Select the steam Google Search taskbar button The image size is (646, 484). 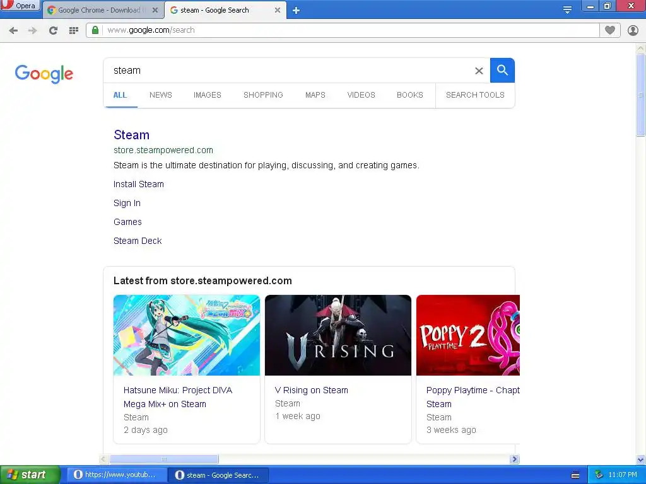(x=218, y=475)
